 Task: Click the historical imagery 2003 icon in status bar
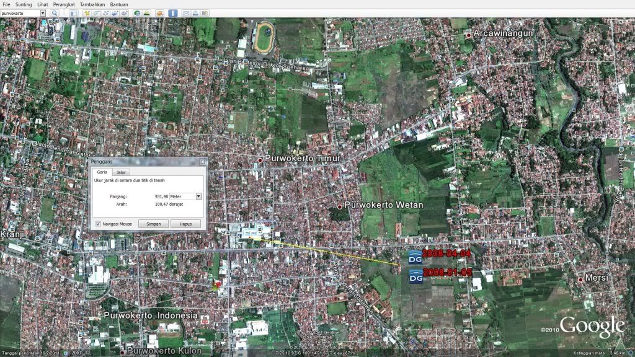point(66,353)
